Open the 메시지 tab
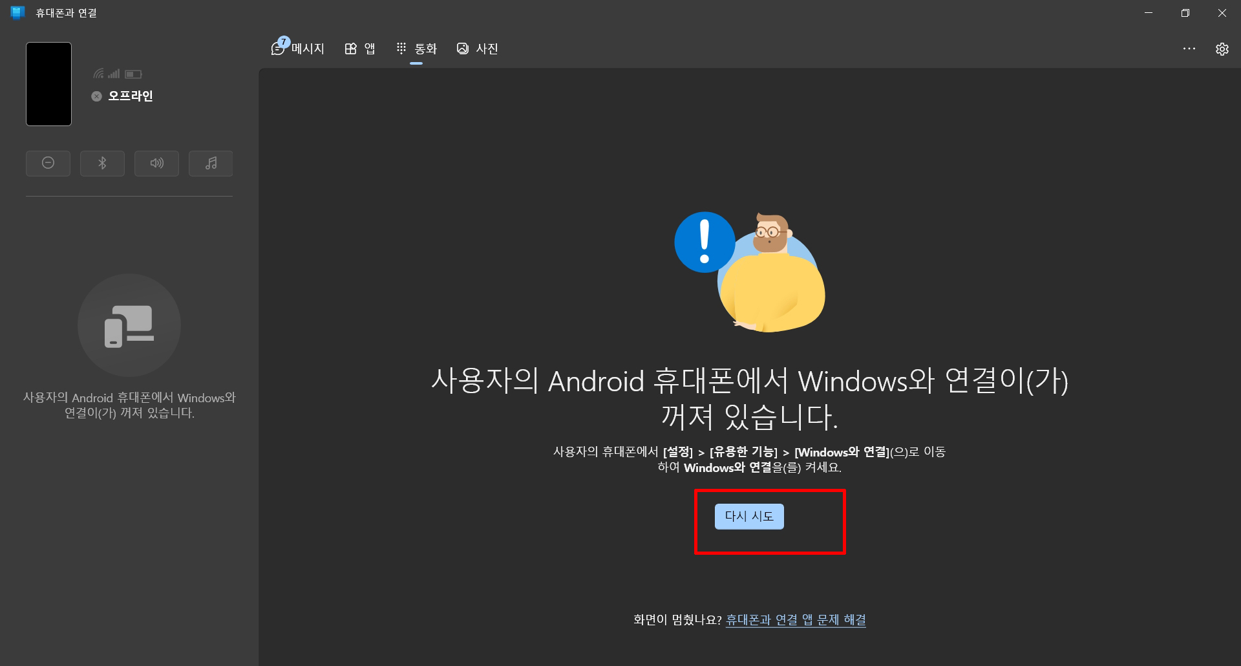This screenshot has width=1241, height=666. click(x=298, y=48)
